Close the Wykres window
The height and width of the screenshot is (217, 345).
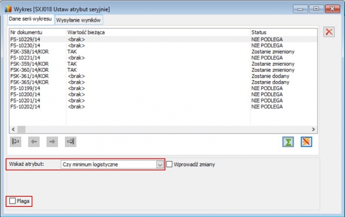coord(332,9)
